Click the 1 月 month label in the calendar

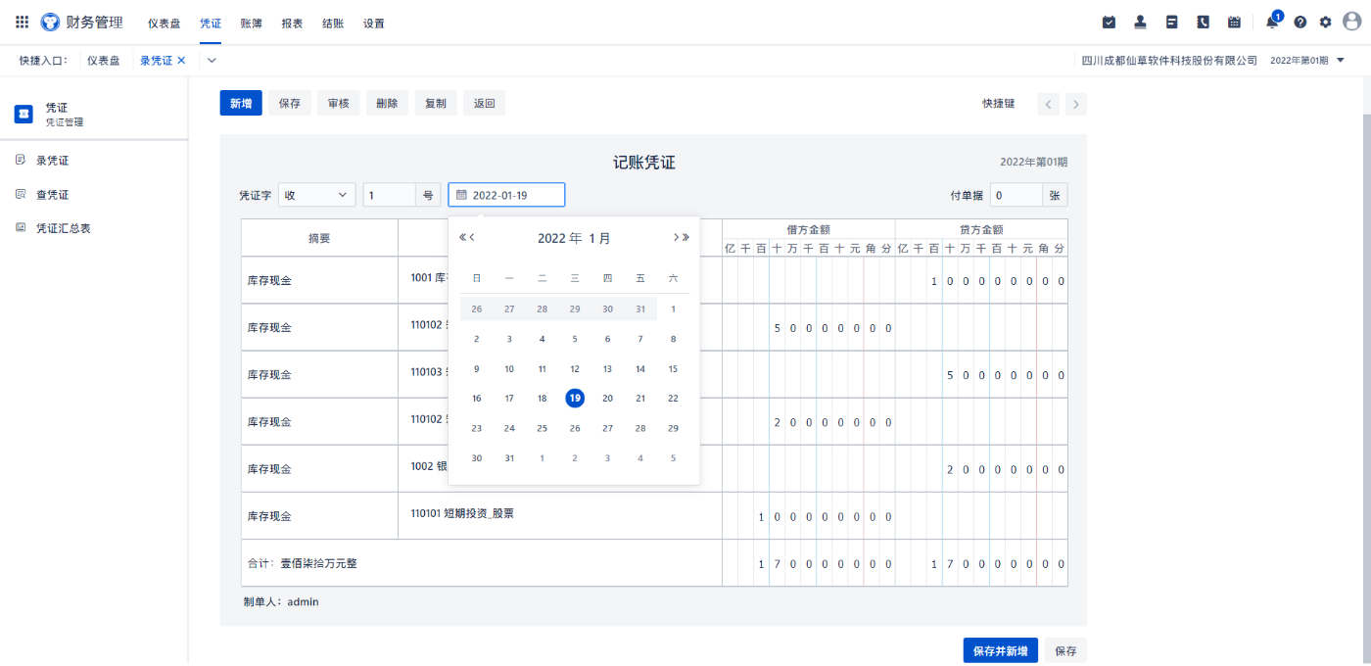pyautogui.click(x=599, y=238)
